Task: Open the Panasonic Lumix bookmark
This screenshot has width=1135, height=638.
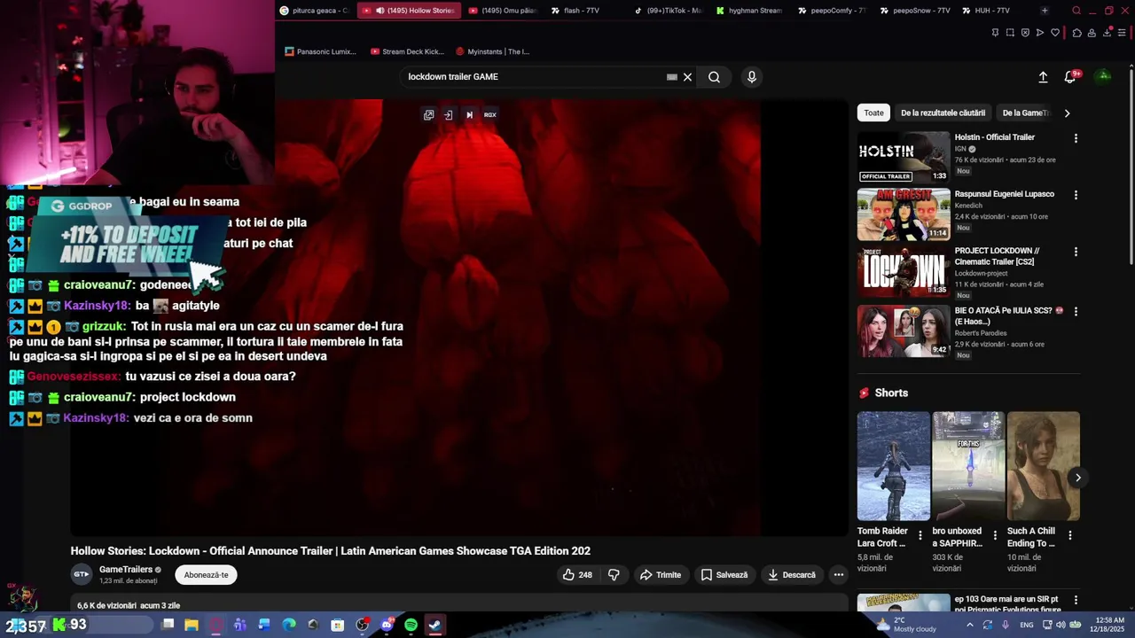Action: pyautogui.click(x=321, y=51)
